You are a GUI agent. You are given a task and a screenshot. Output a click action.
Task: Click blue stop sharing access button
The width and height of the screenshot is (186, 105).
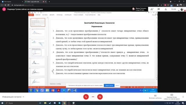[x=109, y=85]
